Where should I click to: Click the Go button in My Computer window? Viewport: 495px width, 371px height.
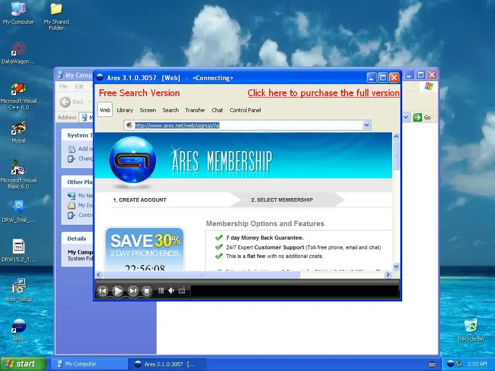point(422,117)
